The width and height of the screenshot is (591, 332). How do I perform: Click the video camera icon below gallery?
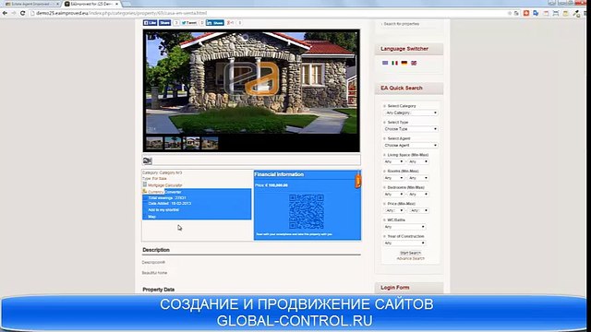pos(148,160)
